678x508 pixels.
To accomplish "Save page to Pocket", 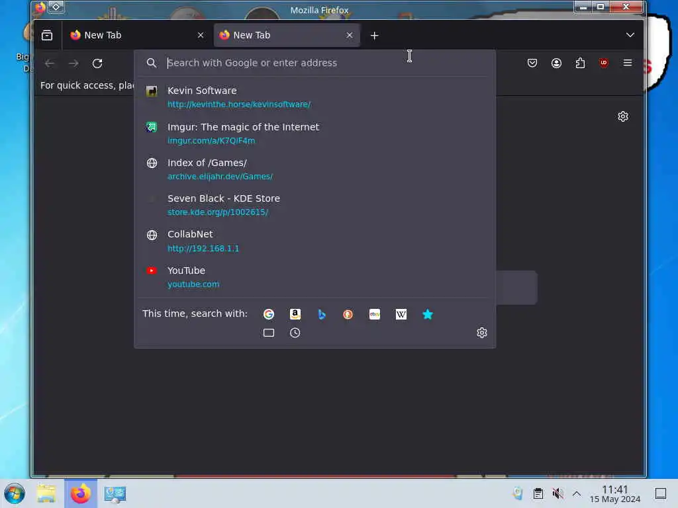I will click(532, 63).
